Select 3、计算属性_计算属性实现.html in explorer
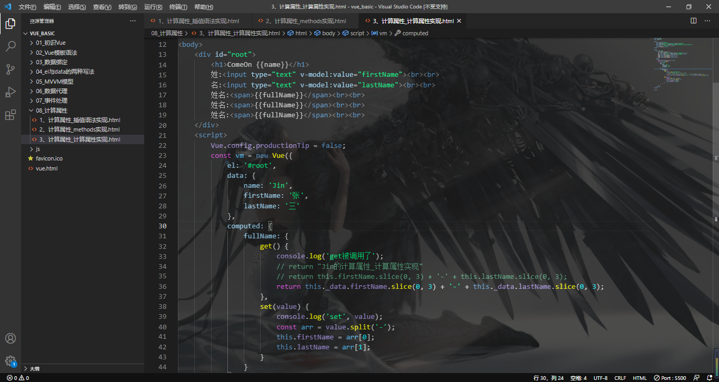This screenshot has width=719, height=382. coord(83,139)
